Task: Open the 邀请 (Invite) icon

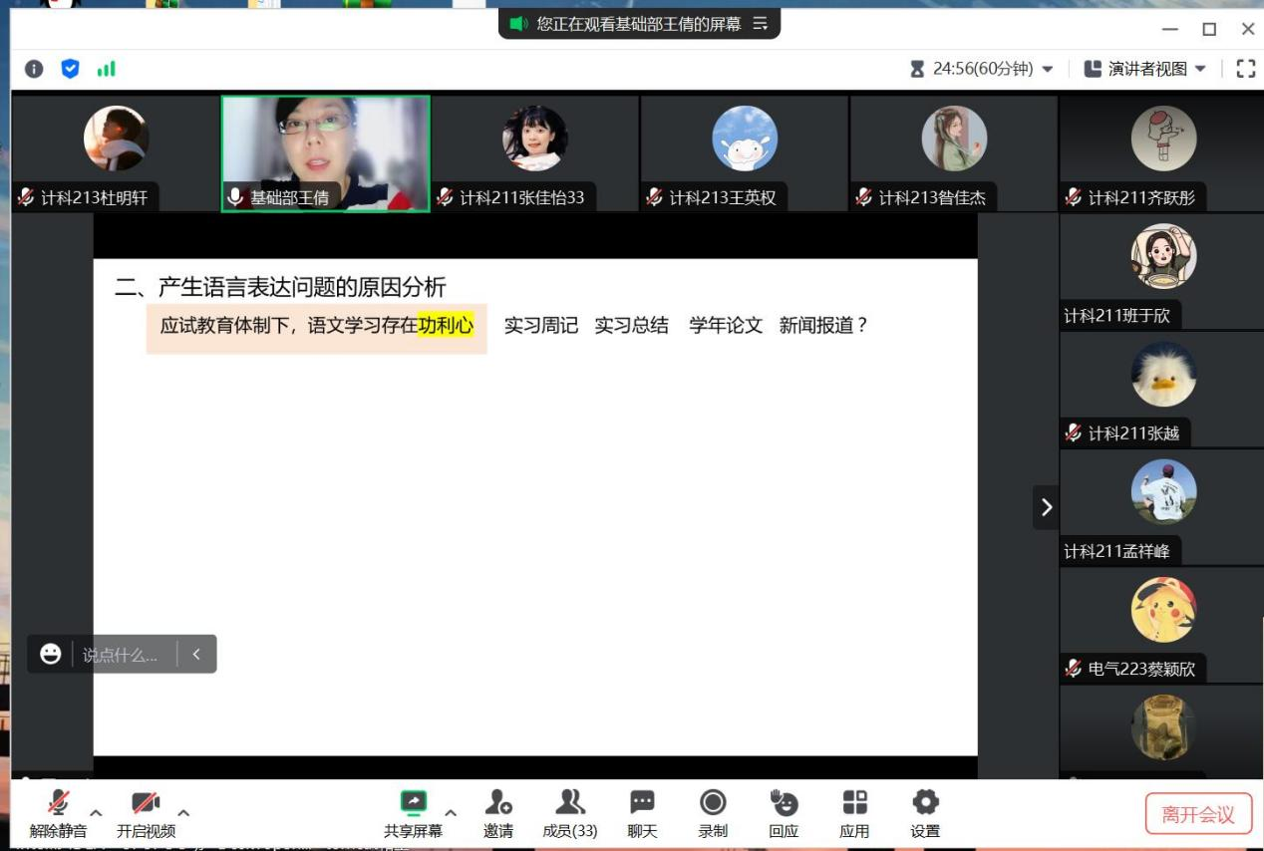Action: tap(498, 803)
